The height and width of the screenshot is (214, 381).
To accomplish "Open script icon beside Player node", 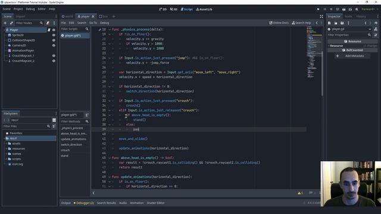I will 49,30.
